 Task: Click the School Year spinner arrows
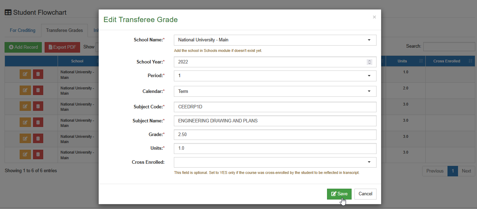(x=369, y=62)
